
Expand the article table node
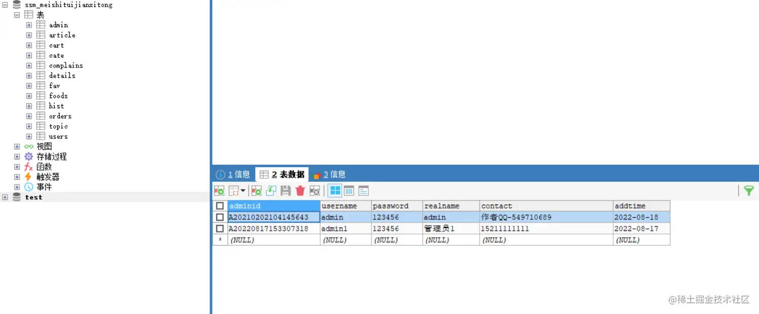[x=29, y=35]
